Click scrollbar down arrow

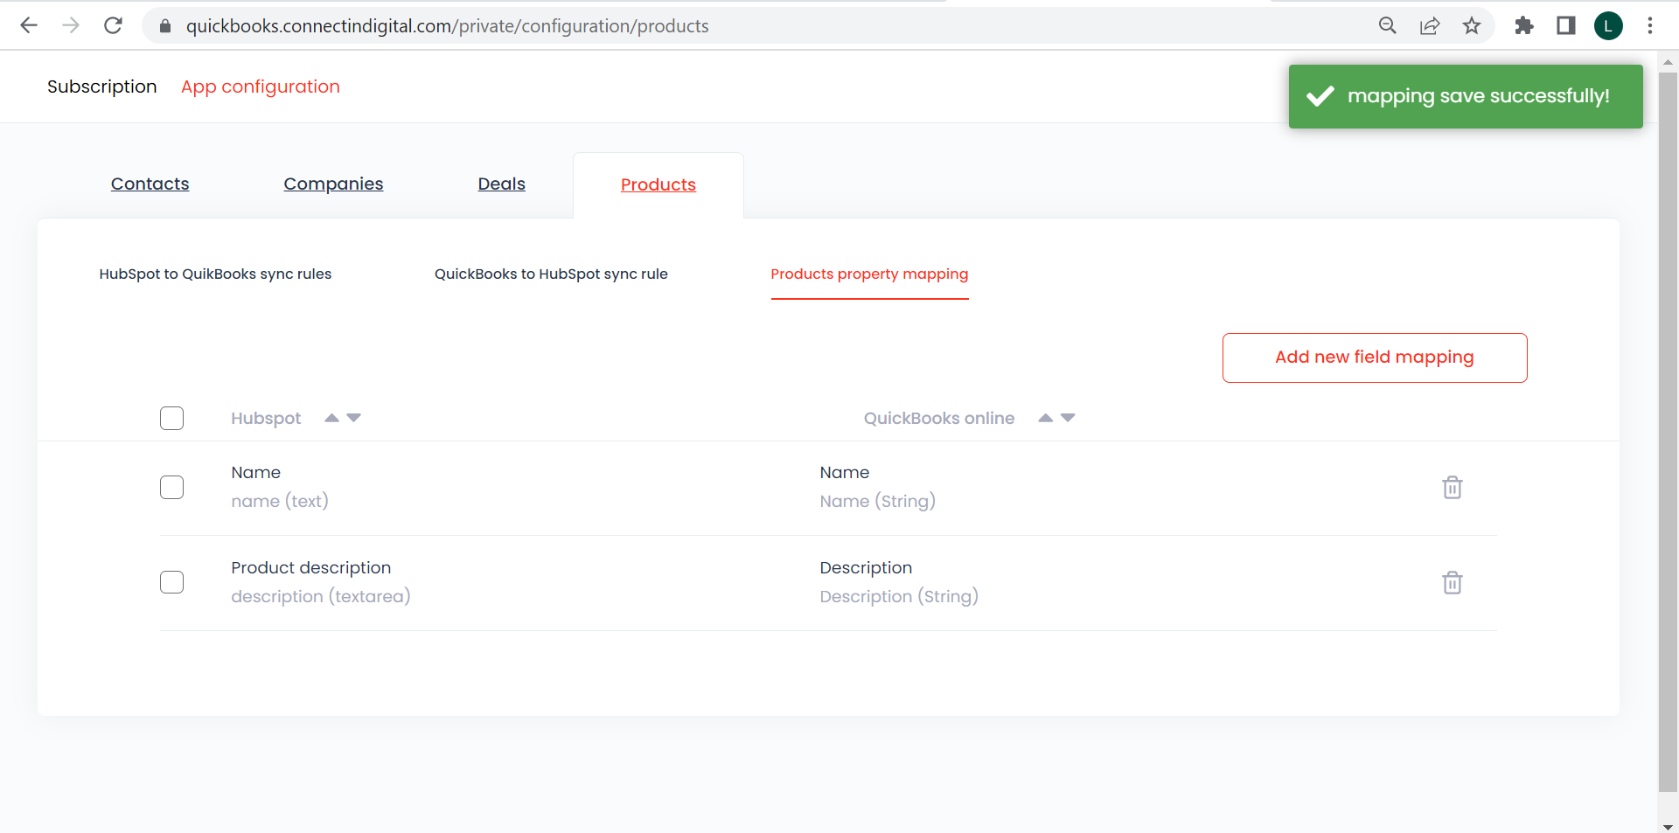click(1668, 826)
